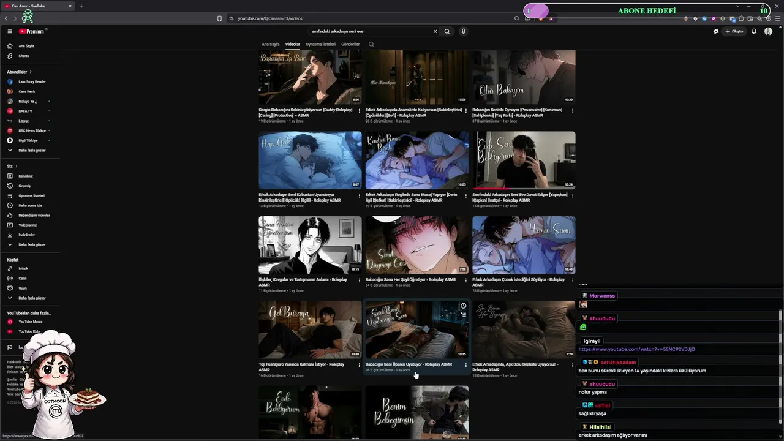The height and width of the screenshot is (441, 784).
Task: Play 'Toji Fushiguro Yanında Kalmanı İstiyor' thumbnail
Action: (x=310, y=330)
